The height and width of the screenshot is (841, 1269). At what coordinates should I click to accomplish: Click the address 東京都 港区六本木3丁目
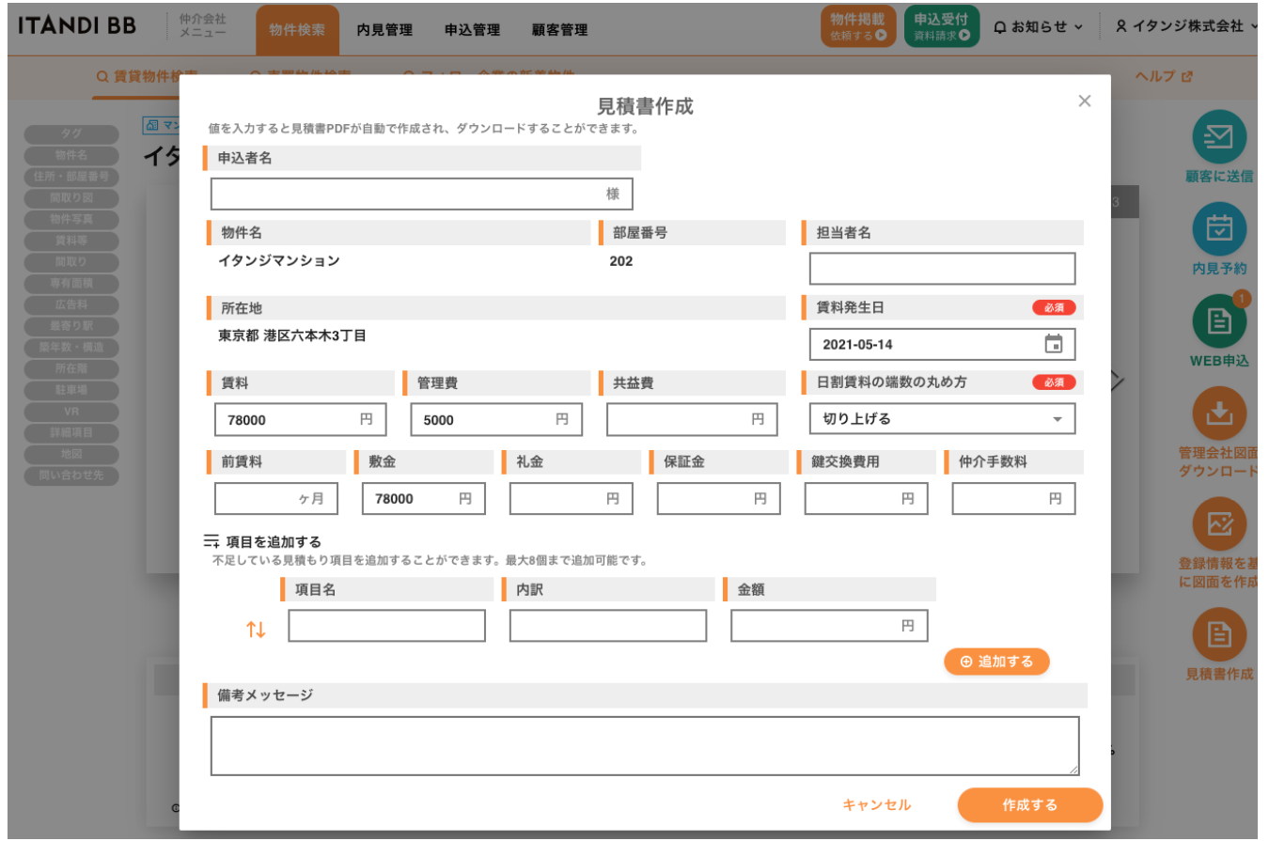click(292, 335)
